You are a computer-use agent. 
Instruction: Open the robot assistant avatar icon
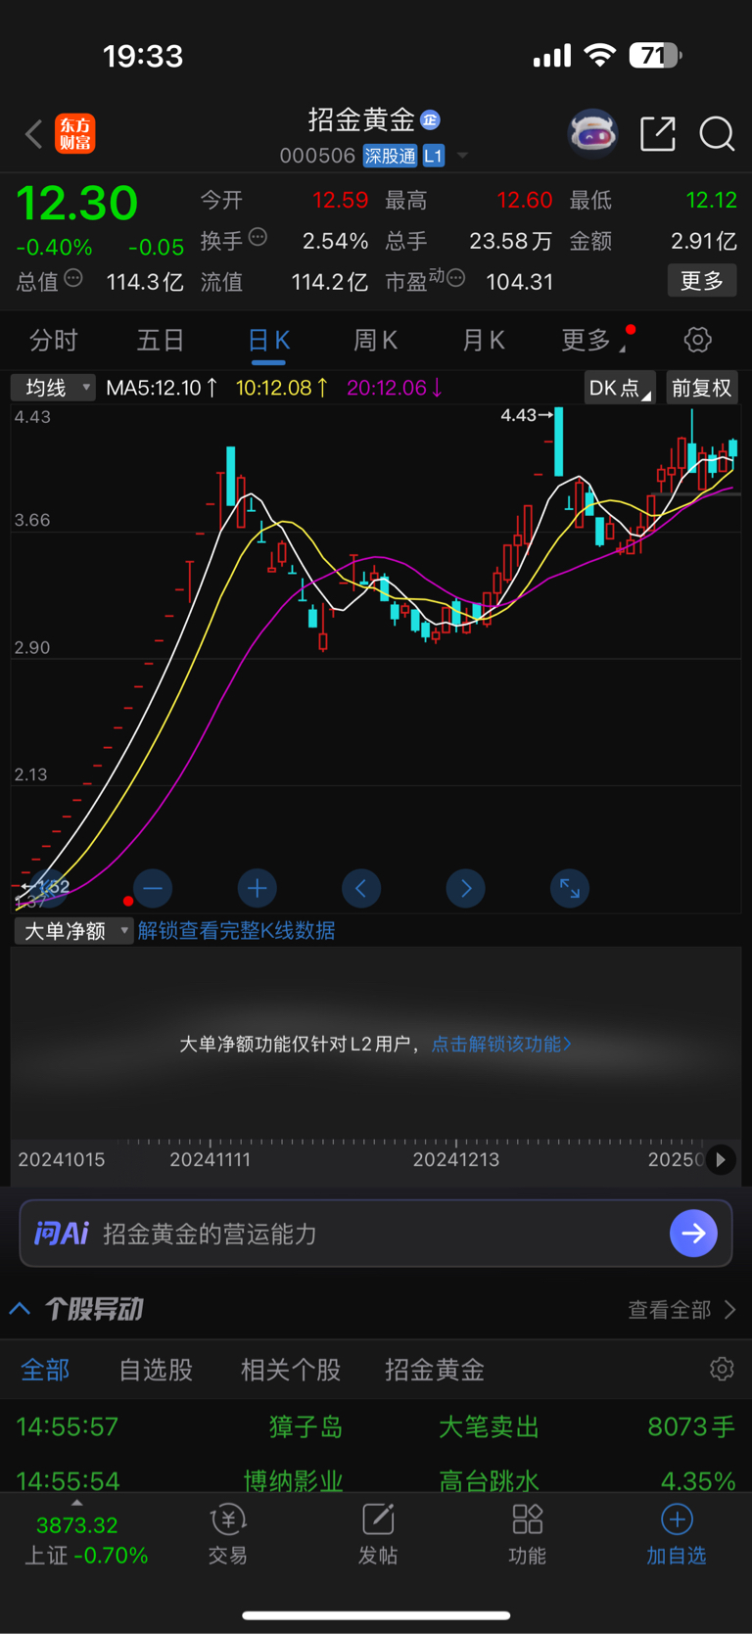593,133
